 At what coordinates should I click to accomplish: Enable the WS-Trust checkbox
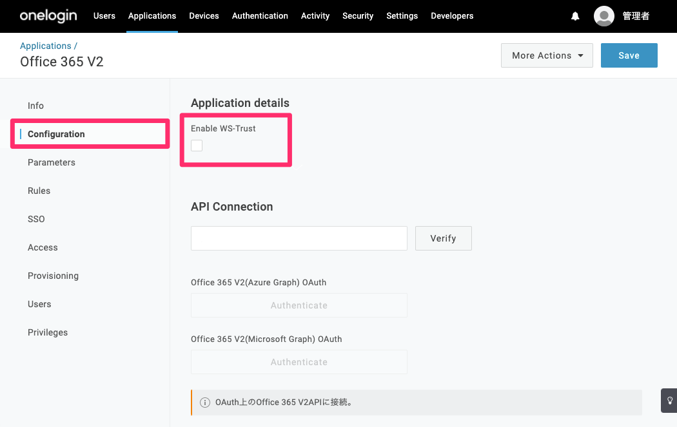coord(197,146)
